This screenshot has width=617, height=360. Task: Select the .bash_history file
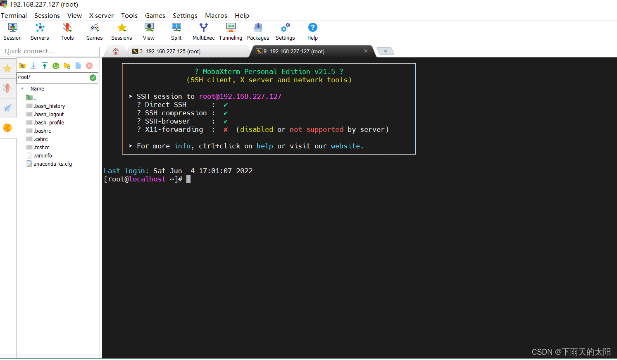(x=46, y=106)
